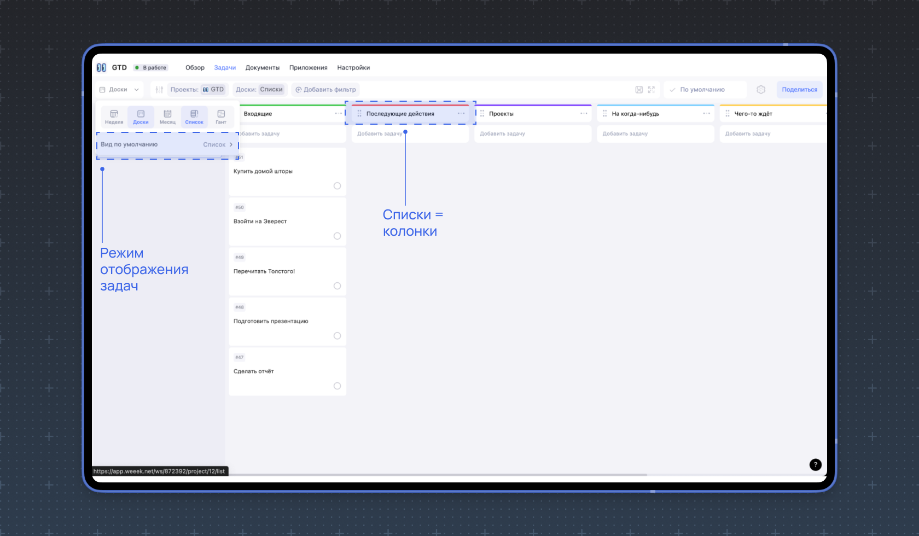The image size is (919, 536).
Task: Open the Документы tab
Action: tap(262, 68)
